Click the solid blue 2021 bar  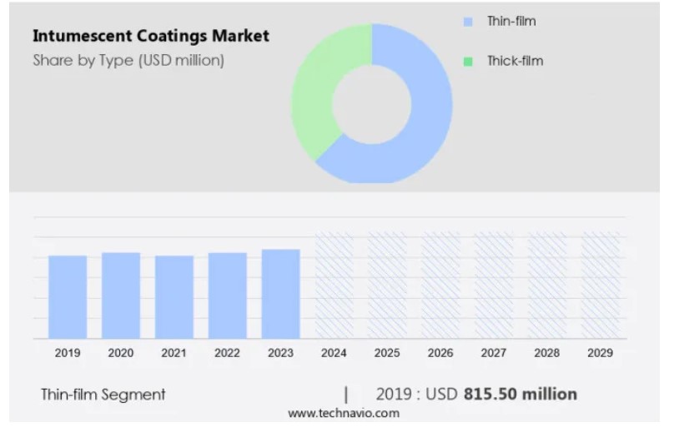click(174, 296)
